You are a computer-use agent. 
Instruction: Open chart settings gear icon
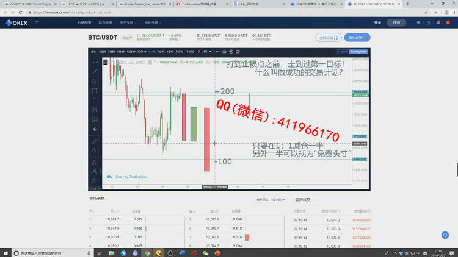pos(231,52)
